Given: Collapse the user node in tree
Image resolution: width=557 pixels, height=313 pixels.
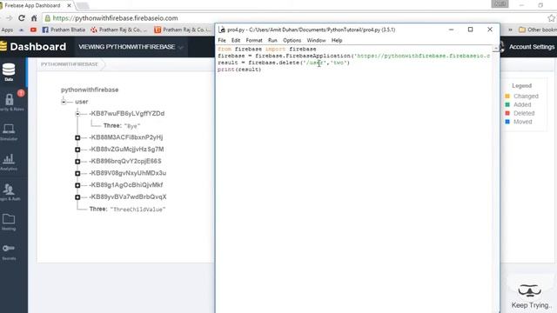Looking at the screenshot, I should [64, 102].
